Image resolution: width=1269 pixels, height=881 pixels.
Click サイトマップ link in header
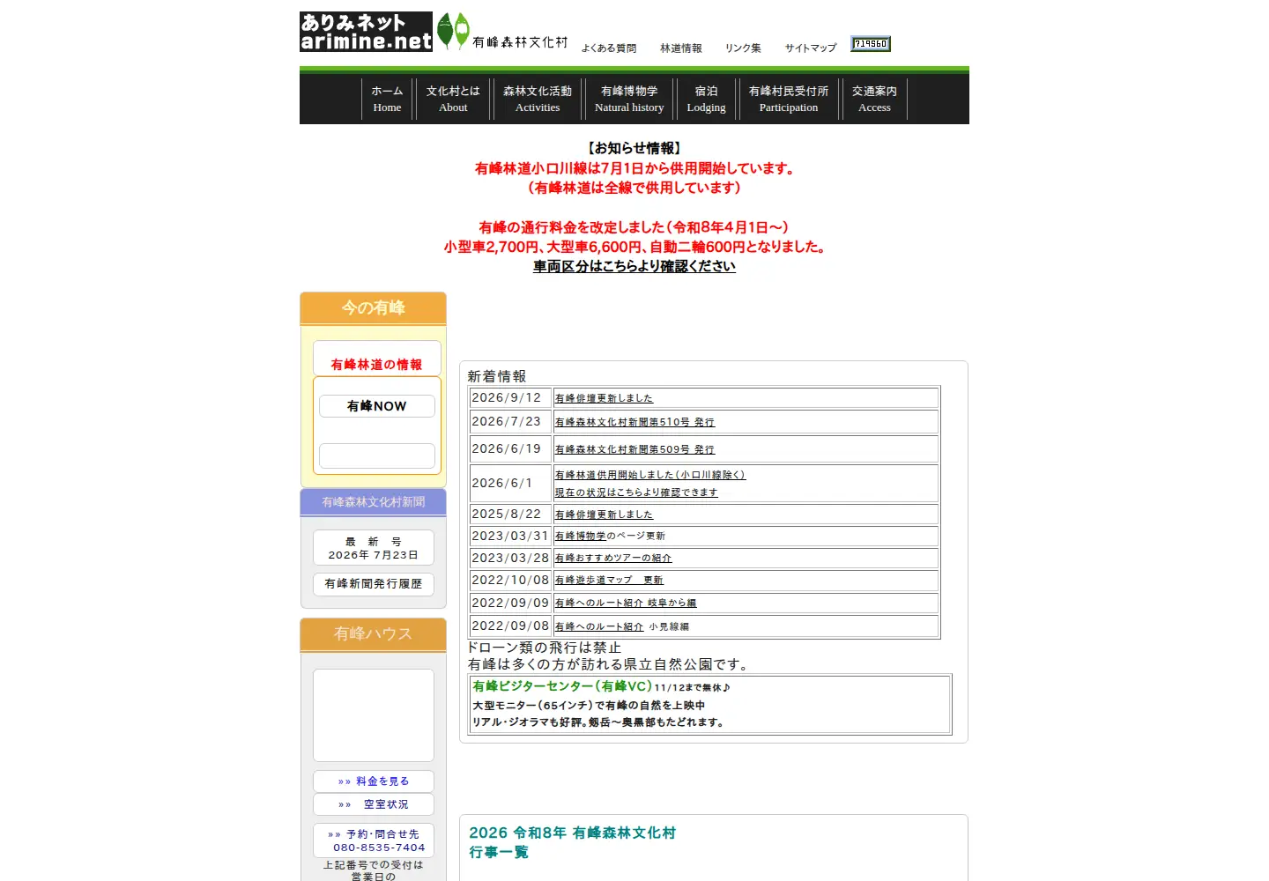coord(811,48)
